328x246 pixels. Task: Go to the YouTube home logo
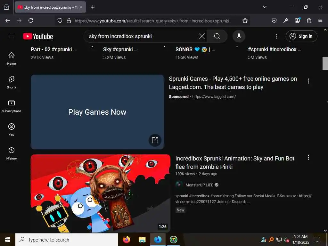click(x=38, y=36)
